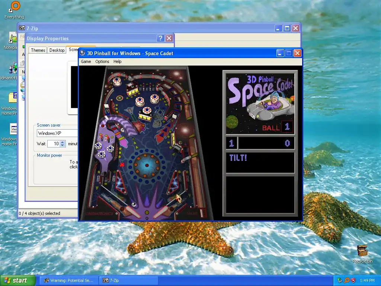381x286 pixels.
Task: Open the lower Windows Home desktop icon
Action: pyautogui.click(x=13, y=128)
